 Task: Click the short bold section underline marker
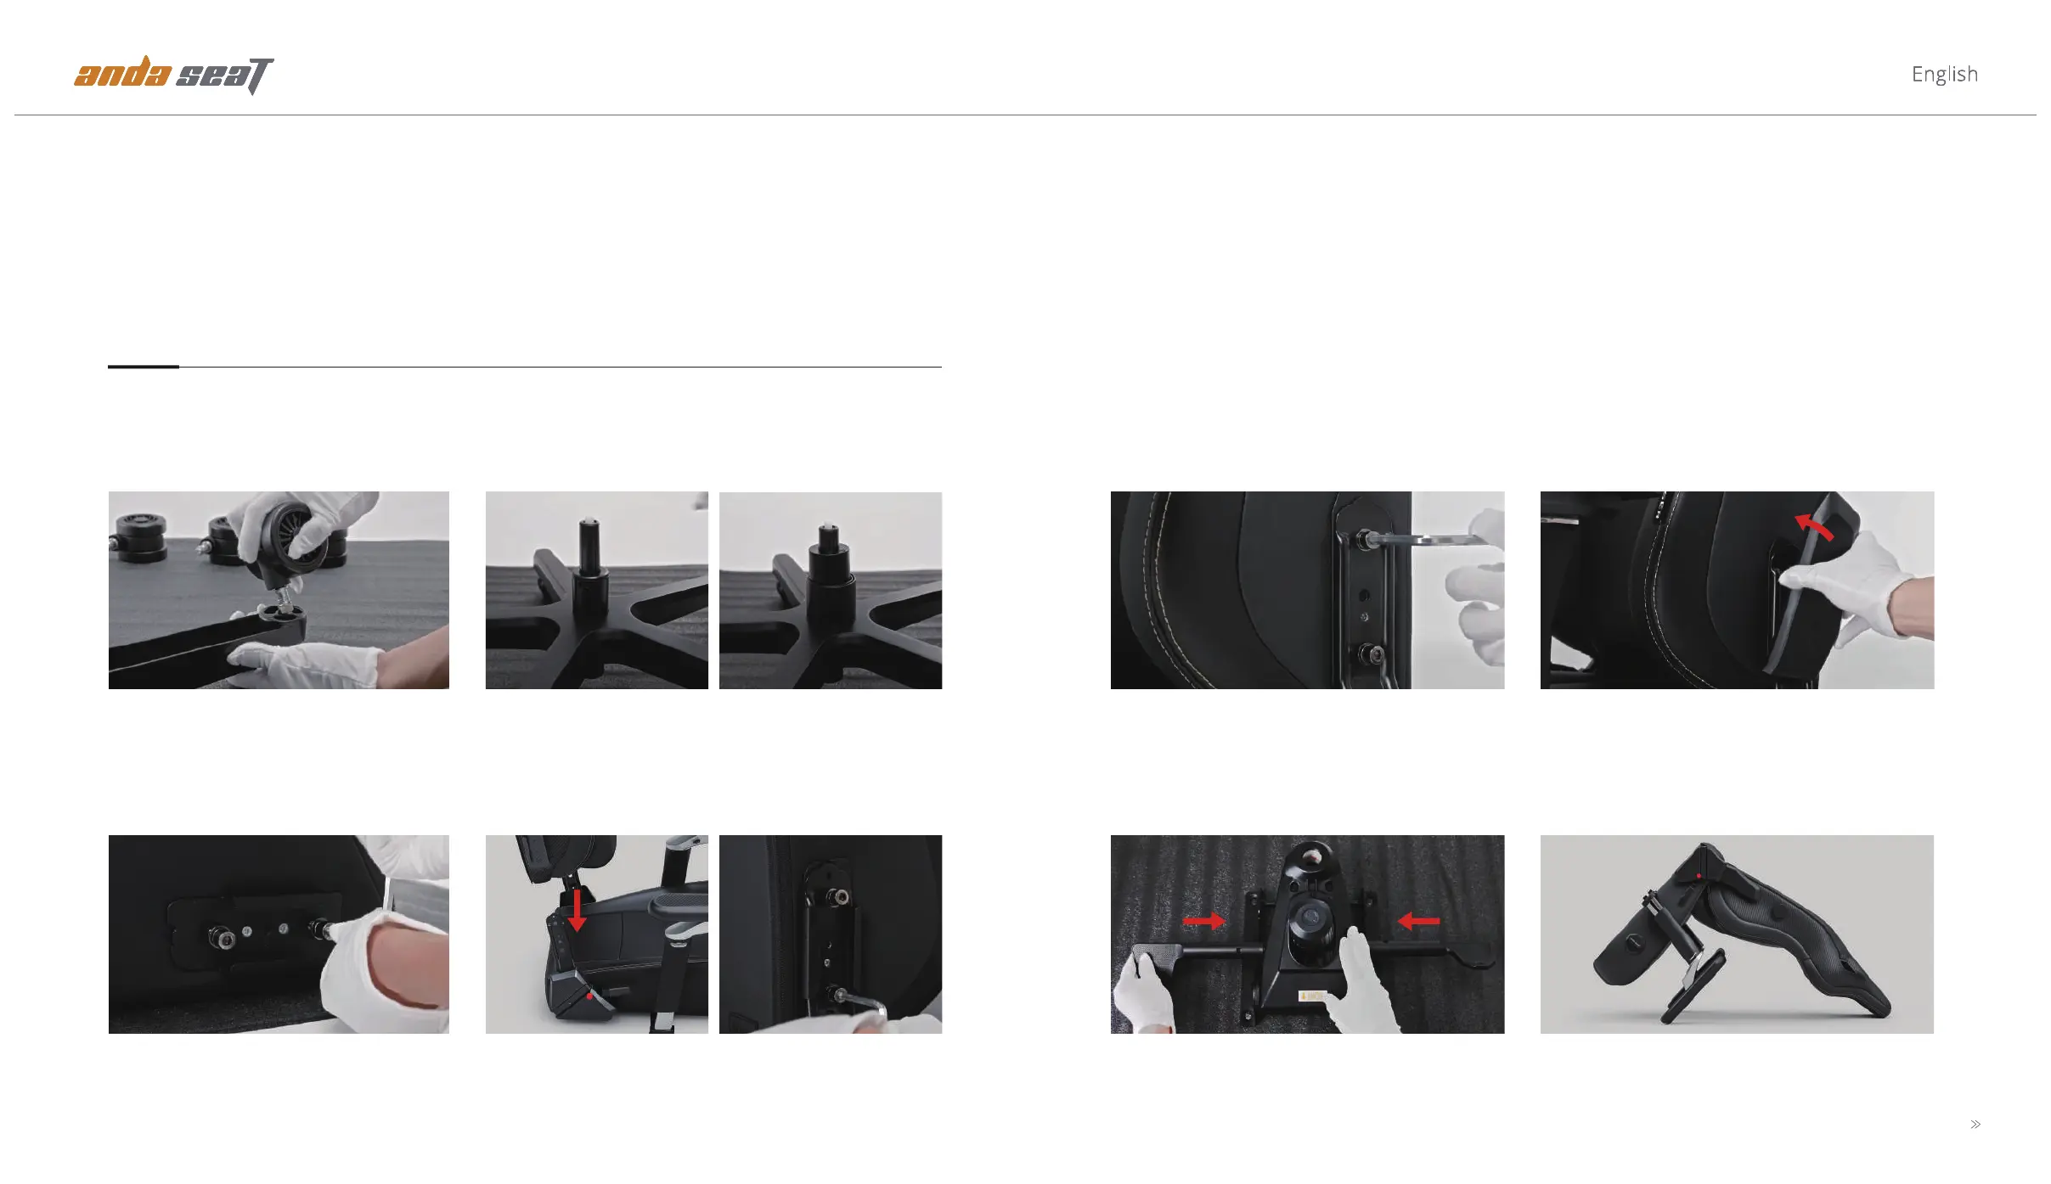click(144, 367)
